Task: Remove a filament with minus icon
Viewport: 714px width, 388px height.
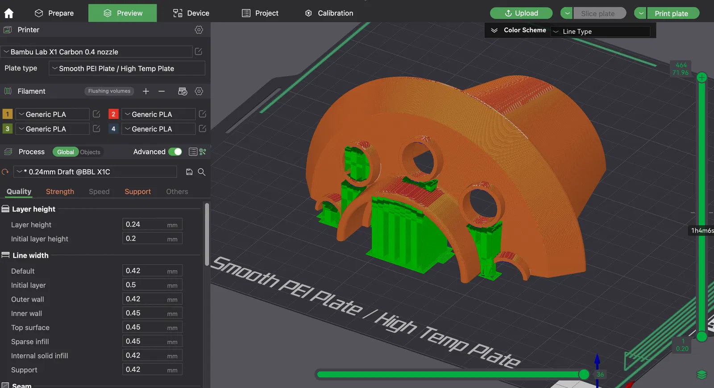Action: coord(162,91)
